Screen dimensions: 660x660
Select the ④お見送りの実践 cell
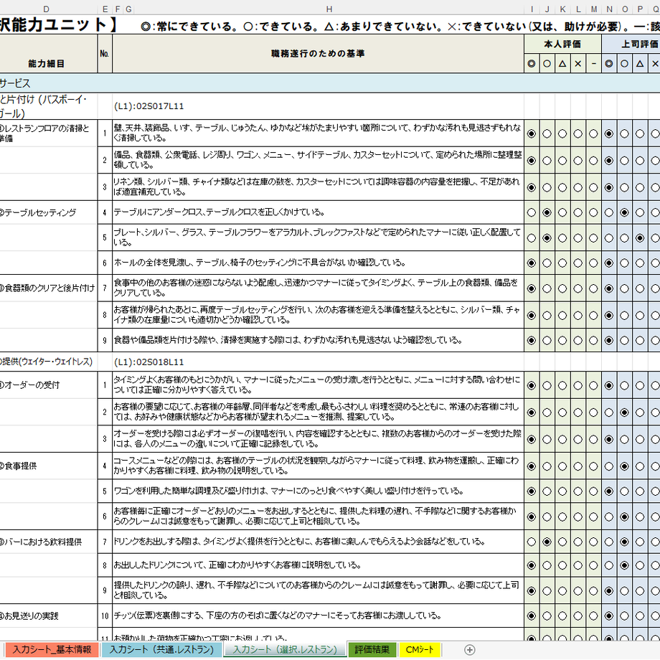(48, 616)
